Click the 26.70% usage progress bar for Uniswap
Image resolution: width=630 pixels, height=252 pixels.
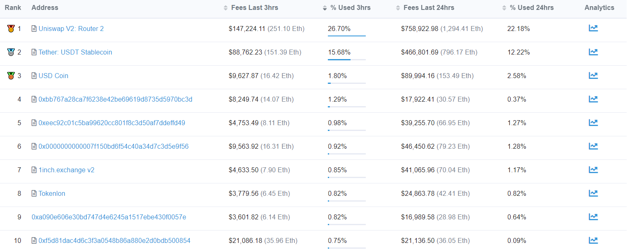pos(347,36)
